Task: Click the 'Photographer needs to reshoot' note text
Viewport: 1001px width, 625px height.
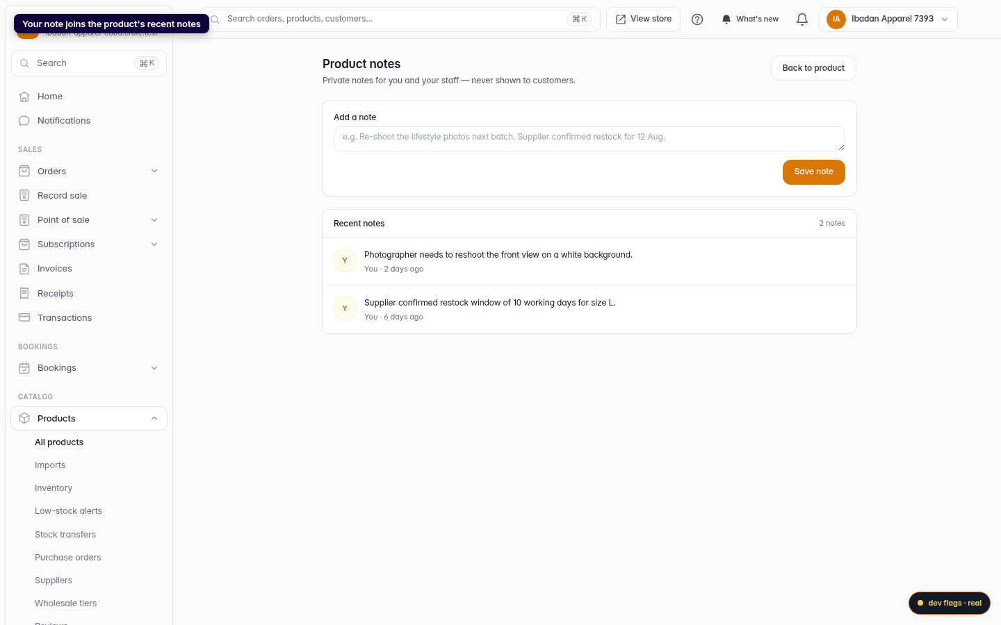Action: pos(498,255)
